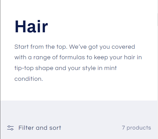
Task: Click the word 'tip-top' in the description
Action: (x=24, y=68)
